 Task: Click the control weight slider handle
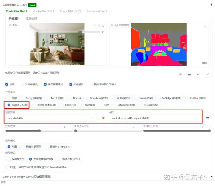39,131
